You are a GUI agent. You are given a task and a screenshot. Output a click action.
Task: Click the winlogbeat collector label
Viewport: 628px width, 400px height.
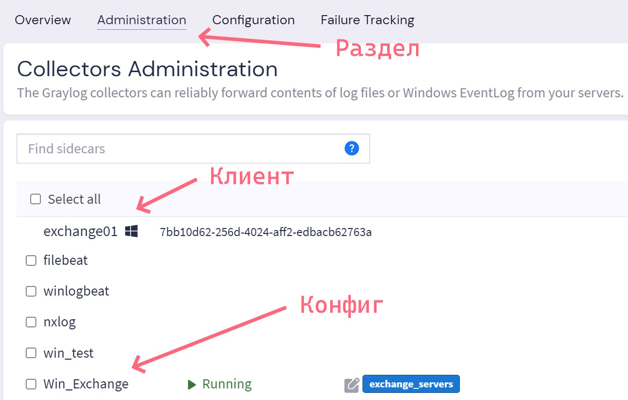tap(76, 292)
